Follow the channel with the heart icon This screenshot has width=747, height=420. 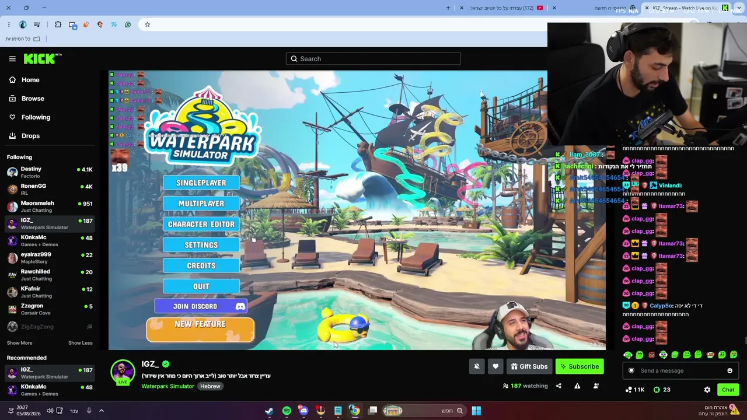point(495,366)
